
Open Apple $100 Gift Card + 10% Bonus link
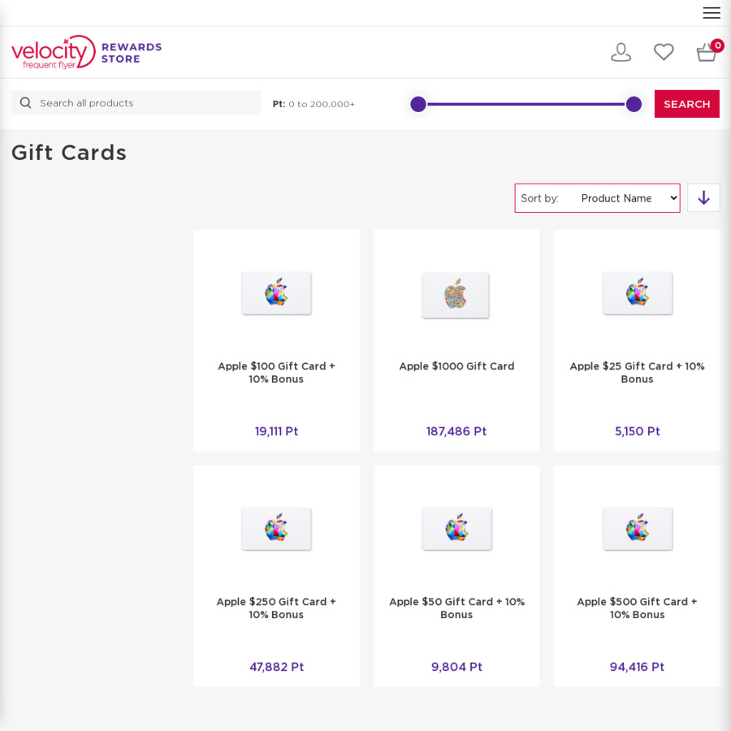click(276, 373)
